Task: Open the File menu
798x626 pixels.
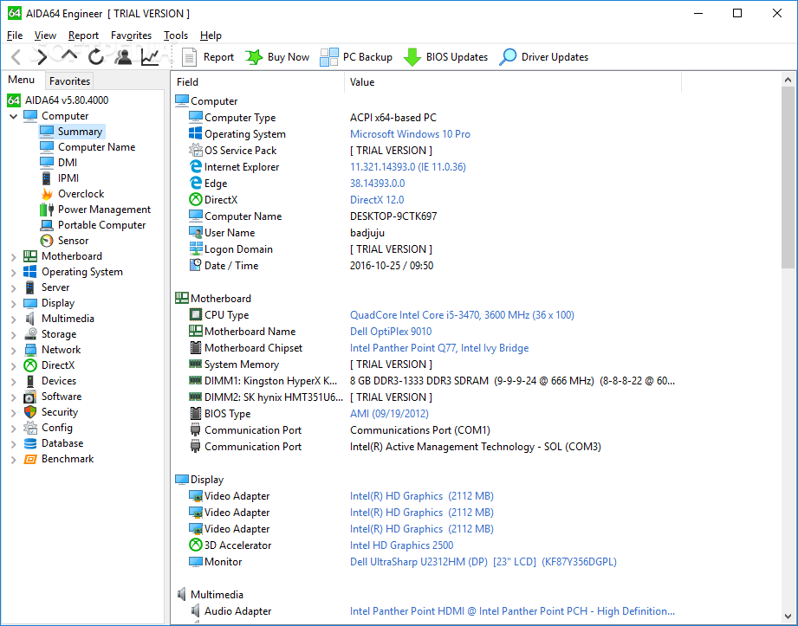Action: pyautogui.click(x=15, y=35)
